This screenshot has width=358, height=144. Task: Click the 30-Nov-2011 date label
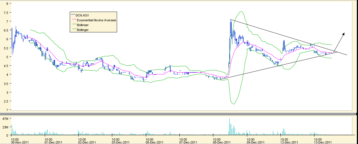[20, 143]
